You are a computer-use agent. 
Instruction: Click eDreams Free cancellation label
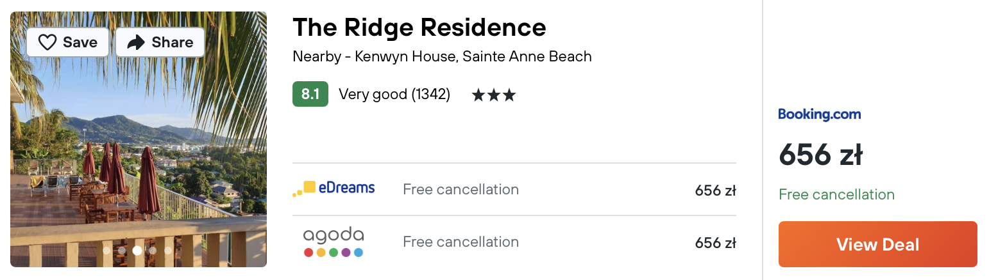pyautogui.click(x=461, y=189)
